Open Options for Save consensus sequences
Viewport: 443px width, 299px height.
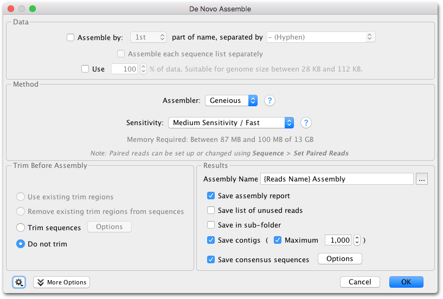[x=339, y=259]
